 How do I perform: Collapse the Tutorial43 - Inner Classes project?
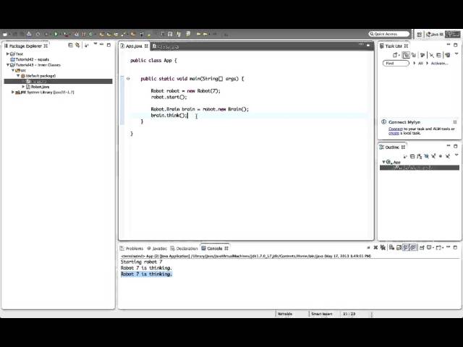point(8,65)
